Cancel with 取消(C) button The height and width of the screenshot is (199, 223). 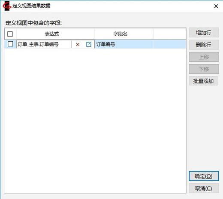coord(204,188)
